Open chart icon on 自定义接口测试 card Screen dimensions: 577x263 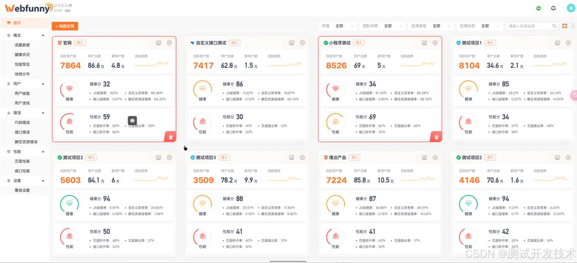pyautogui.click(x=292, y=43)
